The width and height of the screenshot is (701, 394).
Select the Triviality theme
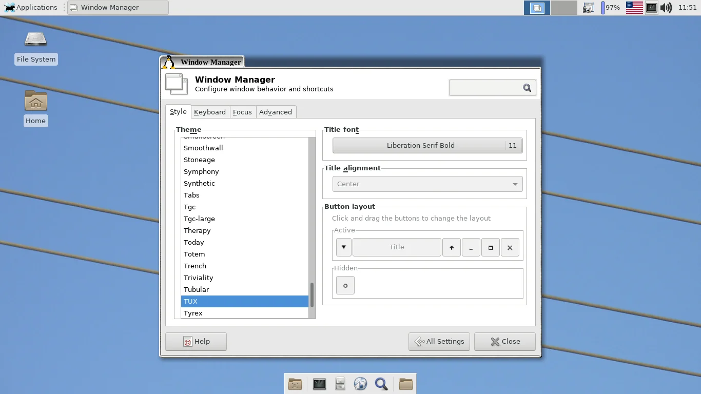[x=245, y=278]
